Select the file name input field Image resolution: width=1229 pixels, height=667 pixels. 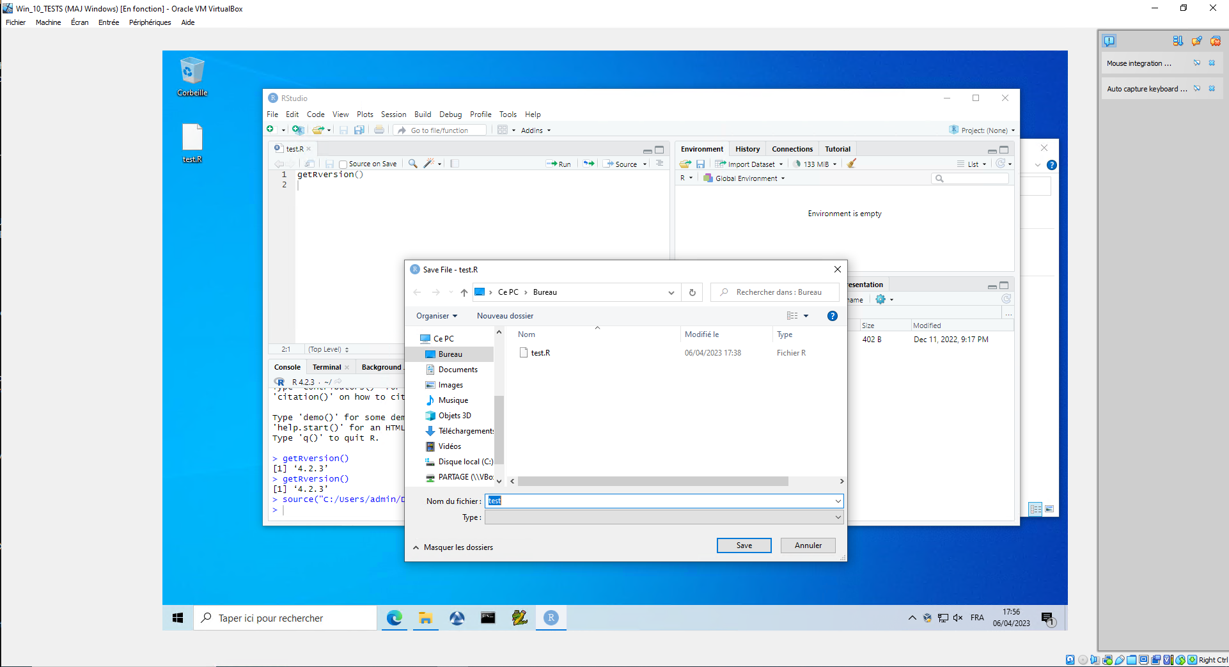tap(662, 501)
